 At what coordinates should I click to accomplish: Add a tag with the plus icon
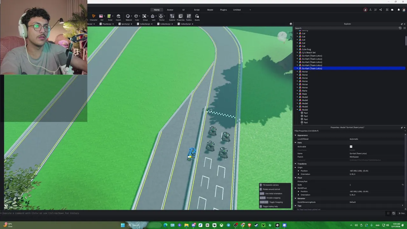click(x=403, y=205)
